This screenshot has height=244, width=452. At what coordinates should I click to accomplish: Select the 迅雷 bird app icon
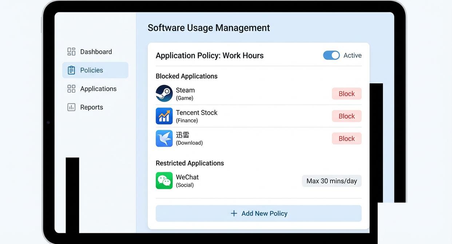pyautogui.click(x=164, y=138)
